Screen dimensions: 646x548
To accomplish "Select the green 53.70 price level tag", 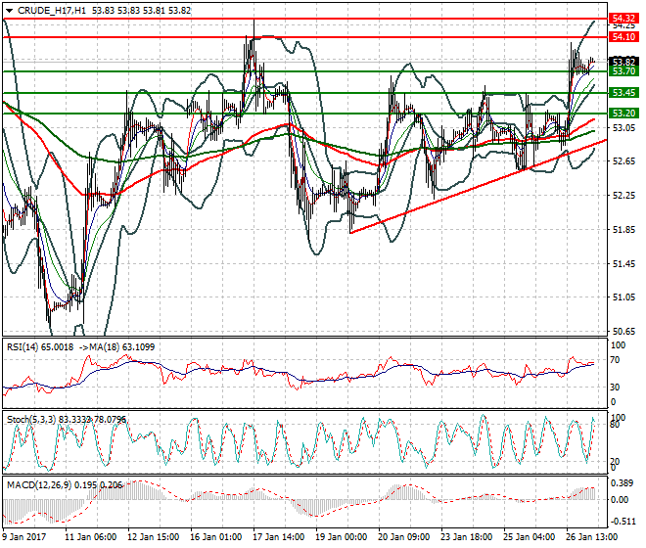I will click(x=623, y=71).
